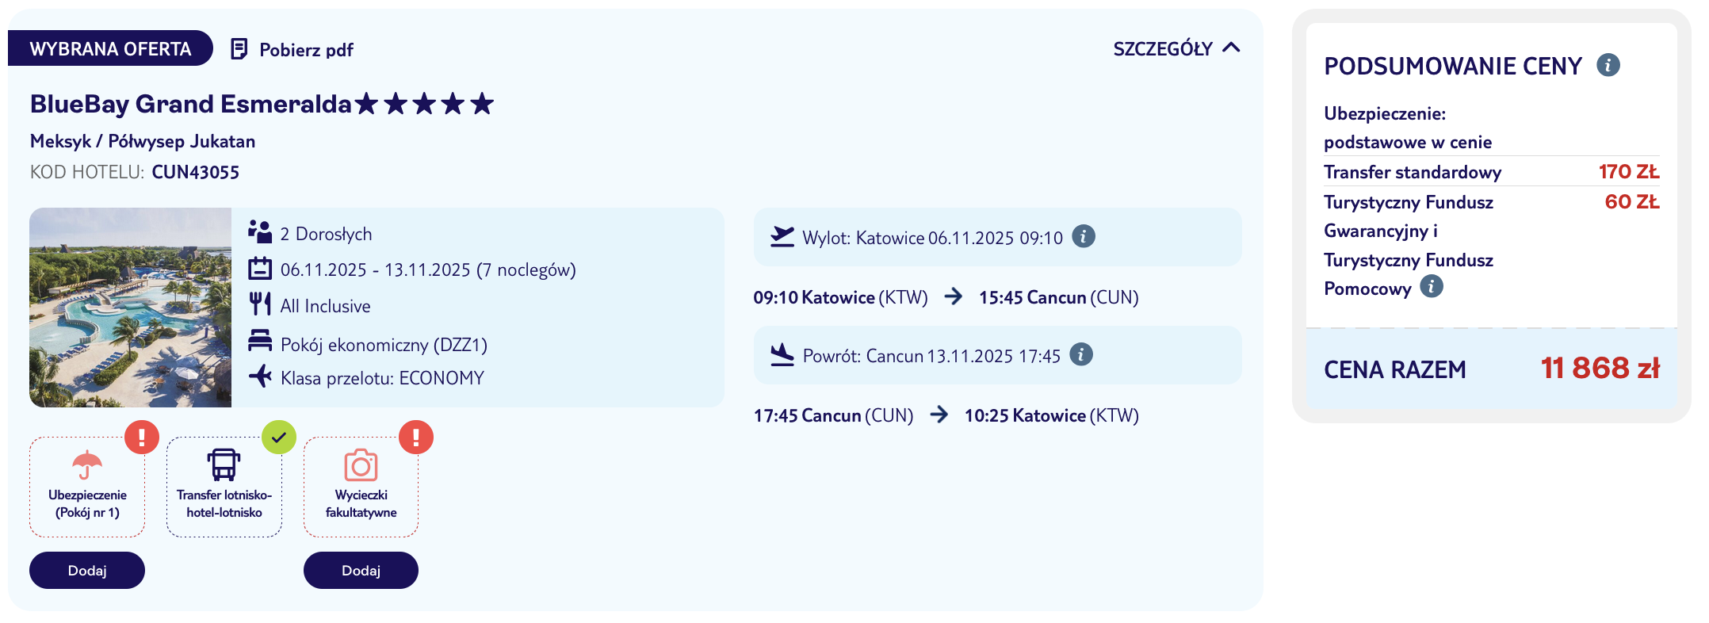Show departure flight info icon
The image size is (1709, 623).
1083,236
